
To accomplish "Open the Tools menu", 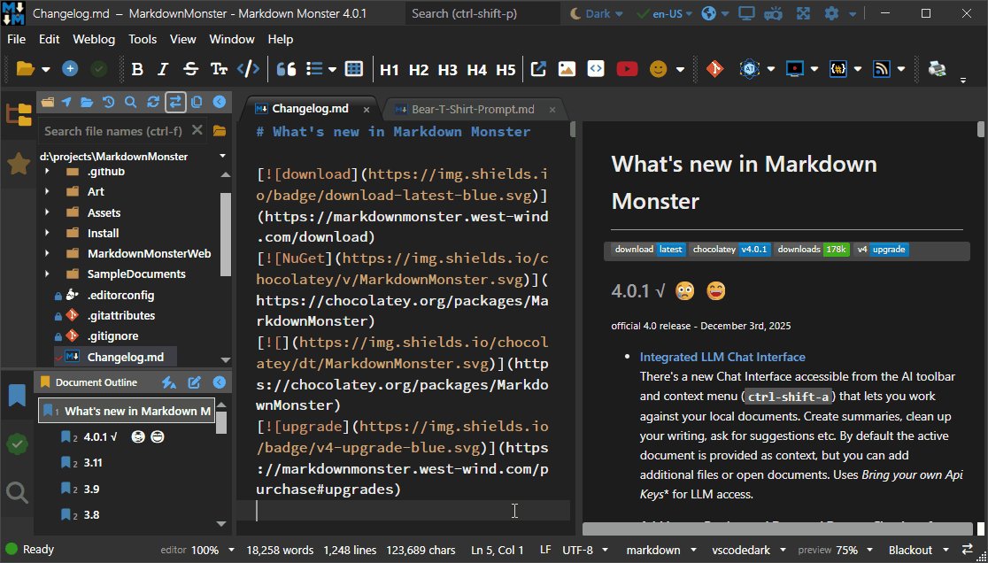I will (143, 39).
